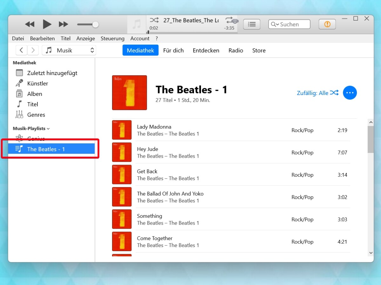
Task: Select the Hey Jude song title
Action: 147,149
